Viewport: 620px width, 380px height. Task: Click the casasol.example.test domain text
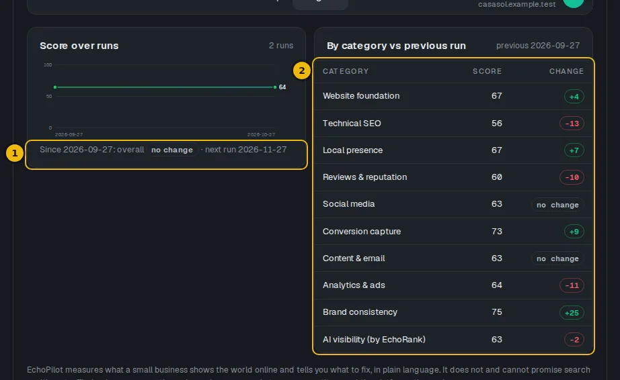[516, 4]
